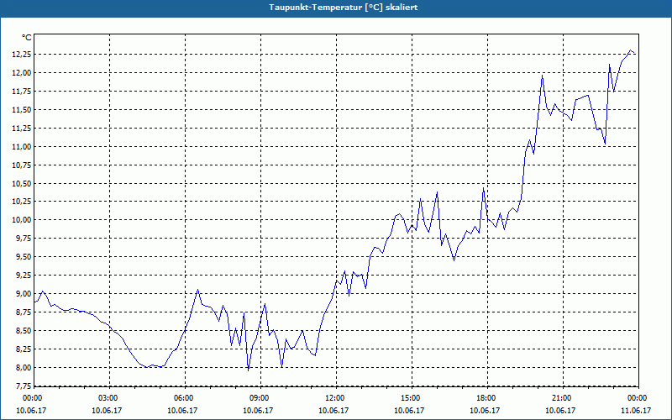The image size is (672, 420).
Task: Click the '8,75' y-axis label
Action: (x=24, y=312)
